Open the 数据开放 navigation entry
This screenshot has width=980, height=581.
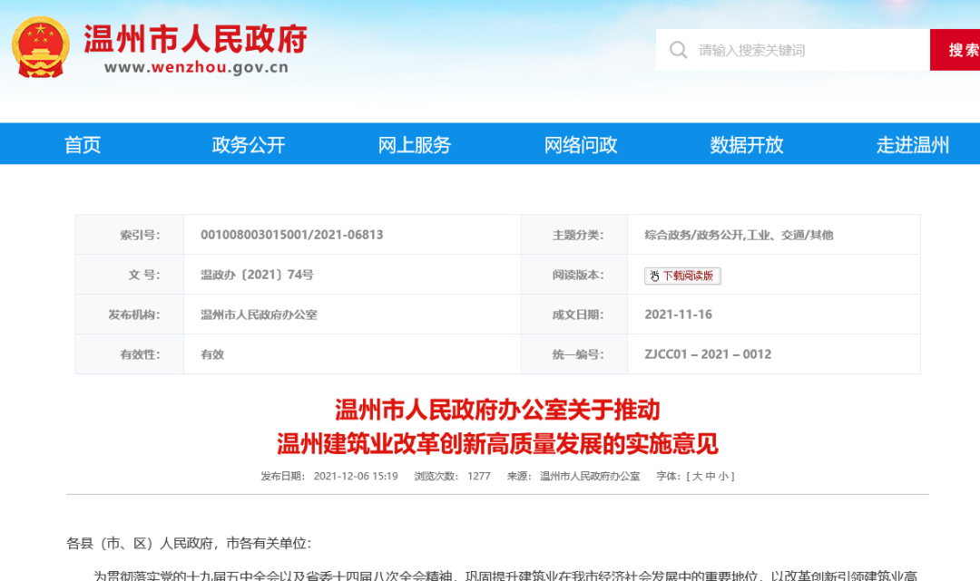tap(745, 143)
